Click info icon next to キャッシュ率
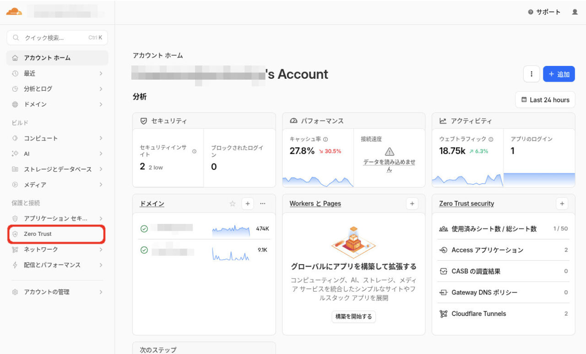This screenshot has height=354, width=586. [x=326, y=139]
